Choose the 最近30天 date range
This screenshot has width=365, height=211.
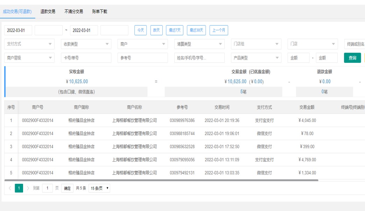click(196, 30)
